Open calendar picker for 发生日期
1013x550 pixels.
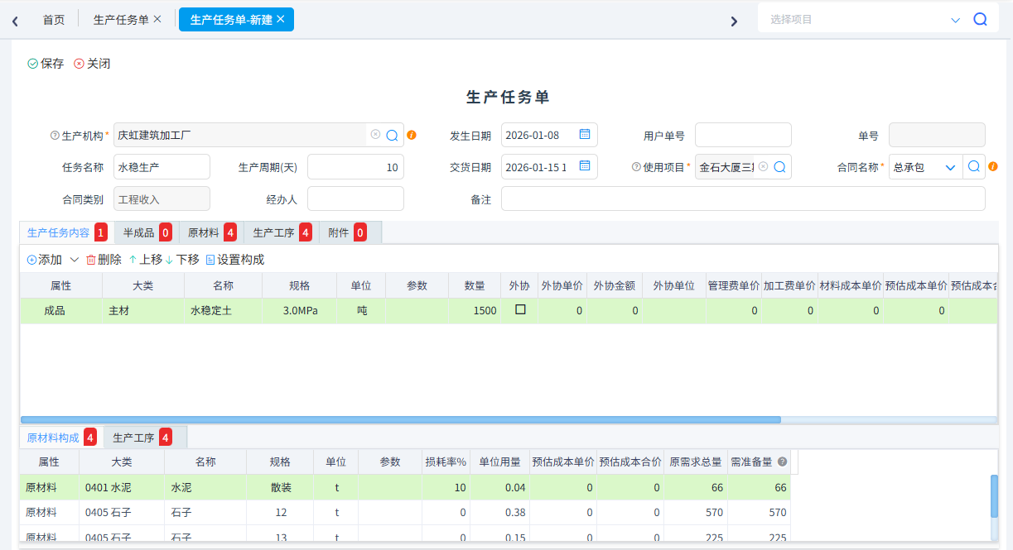point(584,135)
